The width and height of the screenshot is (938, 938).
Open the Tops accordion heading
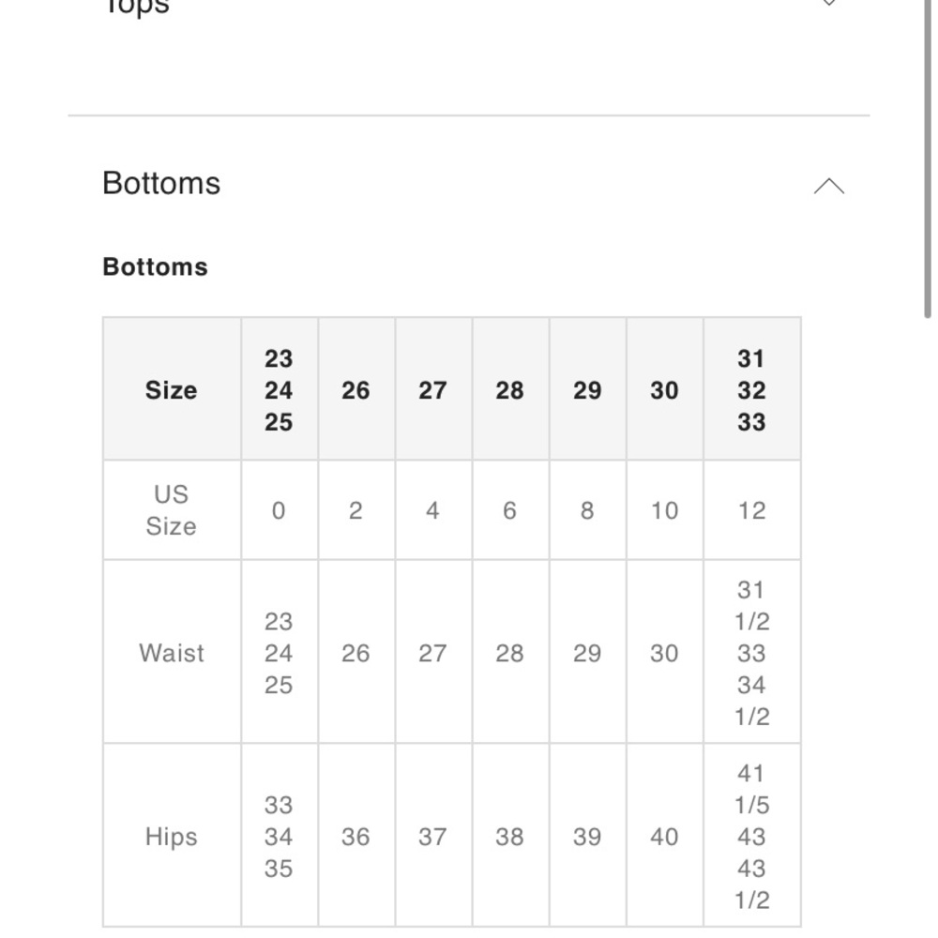137,8
